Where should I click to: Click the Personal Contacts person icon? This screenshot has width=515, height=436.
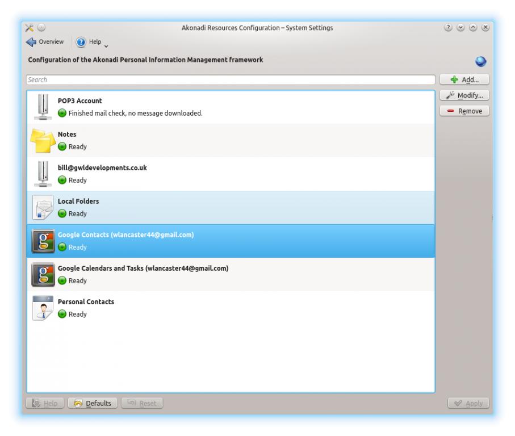coord(43,308)
